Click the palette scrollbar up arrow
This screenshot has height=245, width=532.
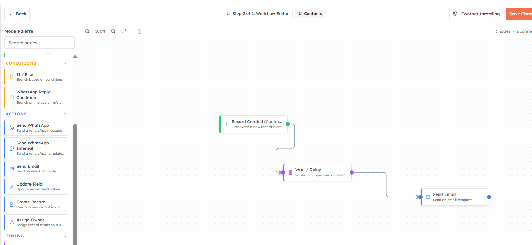[x=75, y=57]
